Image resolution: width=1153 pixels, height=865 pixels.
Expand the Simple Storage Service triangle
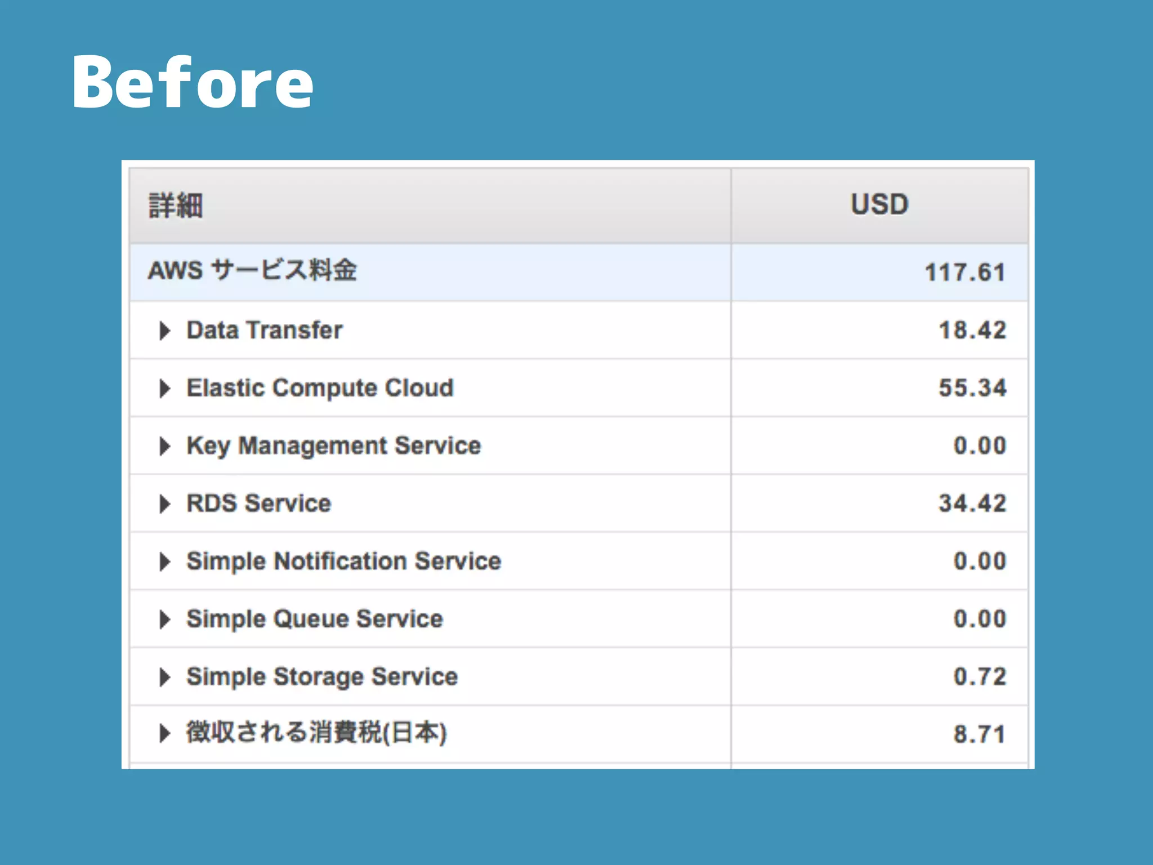[164, 677]
